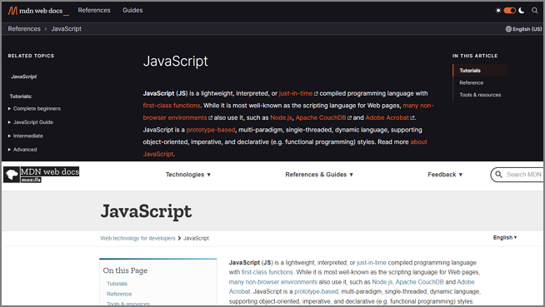Click the Search MDN input field
Image resolution: width=545 pixels, height=307 pixels.
tap(517, 175)
